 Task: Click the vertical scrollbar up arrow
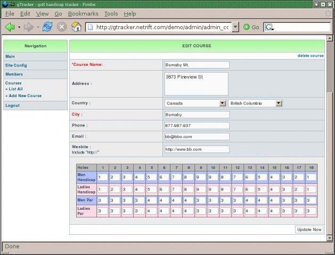click(x=330, y=38)
